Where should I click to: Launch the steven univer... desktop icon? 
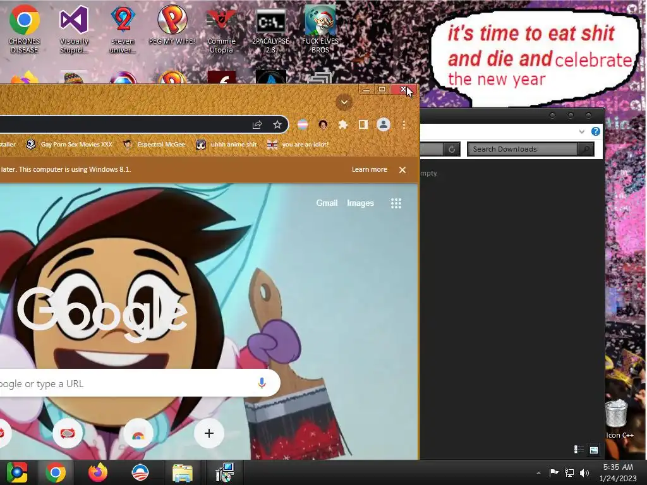tap(123, 29)
